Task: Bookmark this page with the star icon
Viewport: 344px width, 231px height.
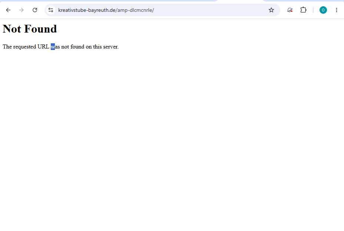Action: pos(271,10)
